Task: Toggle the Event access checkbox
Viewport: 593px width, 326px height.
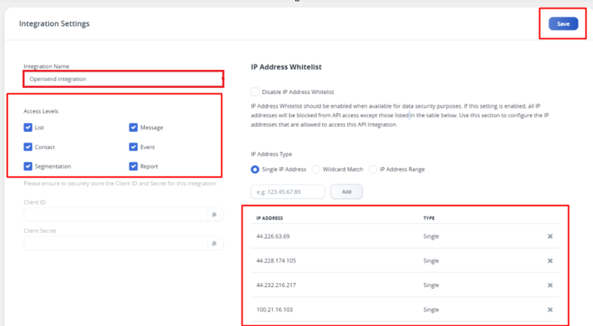Action: tap(133, 147)
